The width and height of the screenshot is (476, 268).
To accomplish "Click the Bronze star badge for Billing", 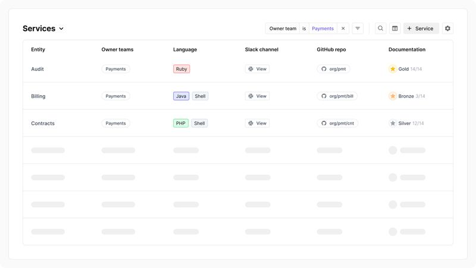I will [393, 96].
